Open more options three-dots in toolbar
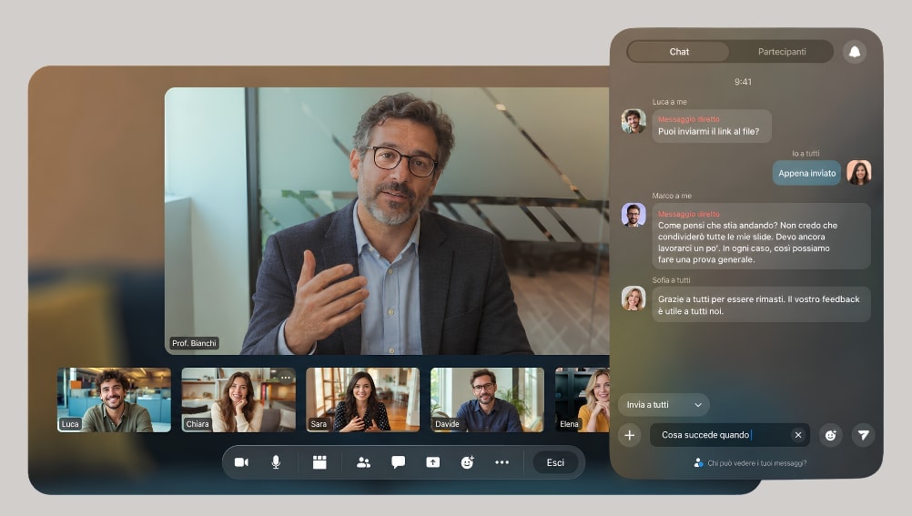The image size is (912, 516). tap(502, 462)
